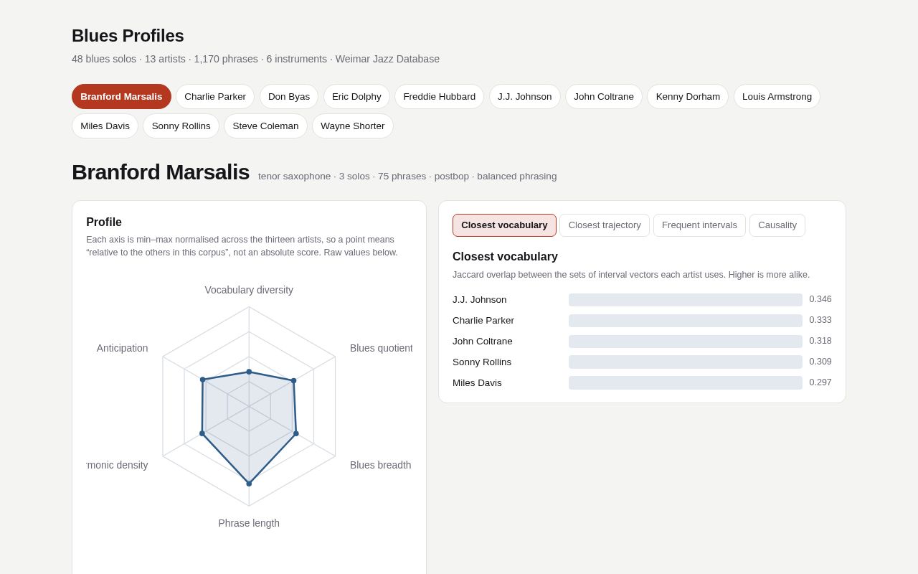Click the Anticipation axis label
This screenshot has height=574, width=918.
tap(123, 348)
